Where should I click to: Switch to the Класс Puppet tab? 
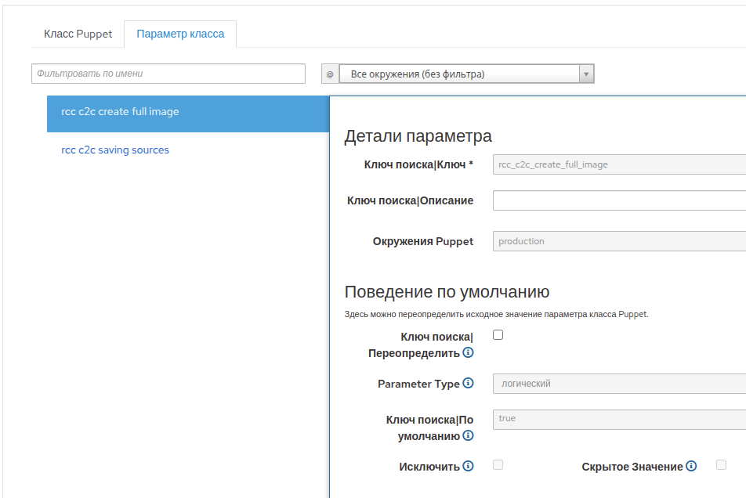(78, 34)
